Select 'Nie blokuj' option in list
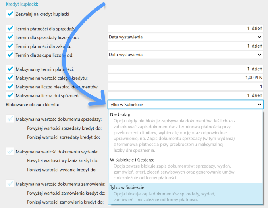Screen dimensions: 268x208 tap(120, 114)
